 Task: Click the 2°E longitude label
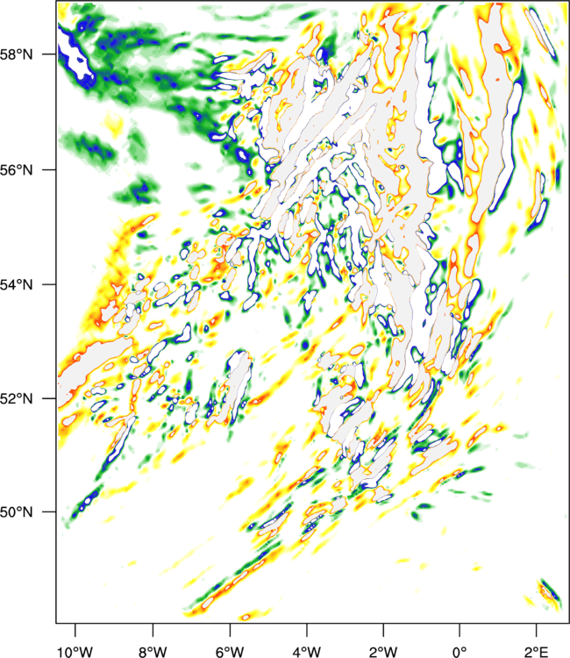pyautogui.click(x=537, y=651)
